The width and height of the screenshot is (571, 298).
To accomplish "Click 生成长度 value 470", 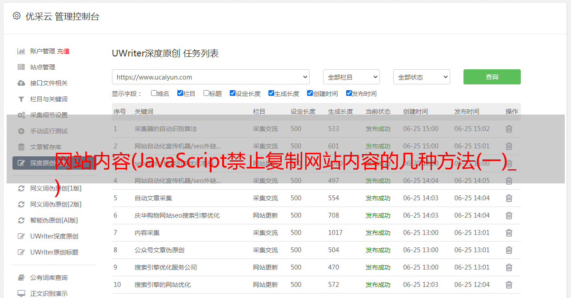I will coord(334,267).
